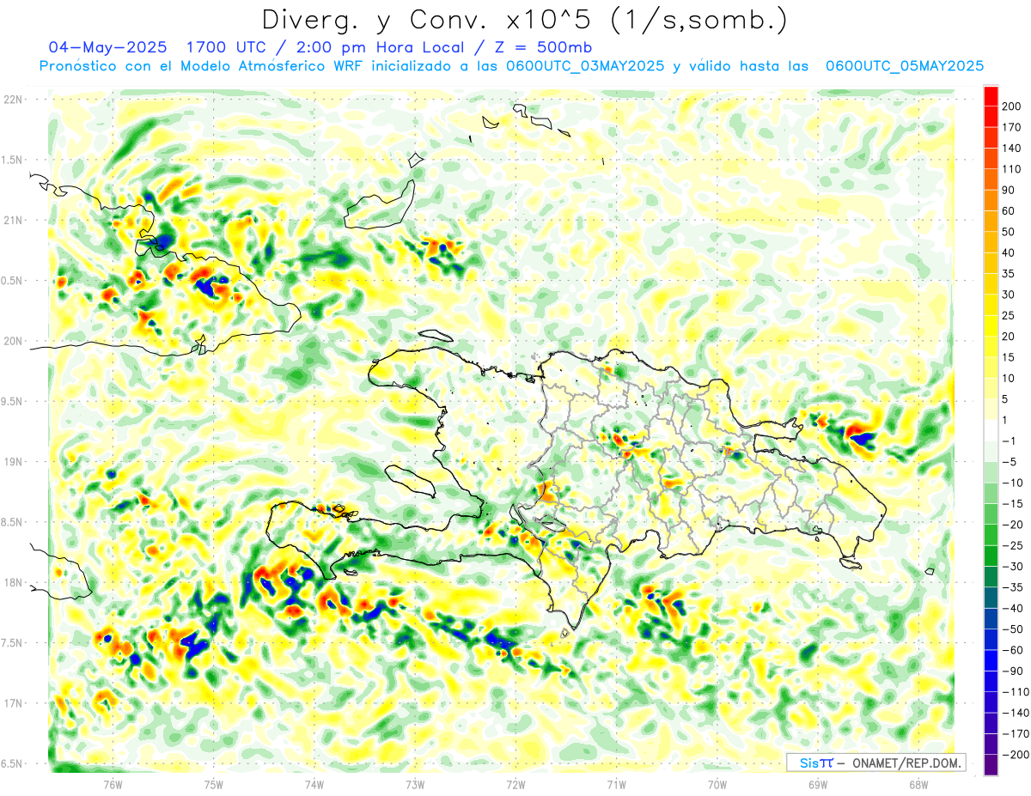Select the colorbar value 90
Viewport: 1031px width, 796px height.
1010,191
